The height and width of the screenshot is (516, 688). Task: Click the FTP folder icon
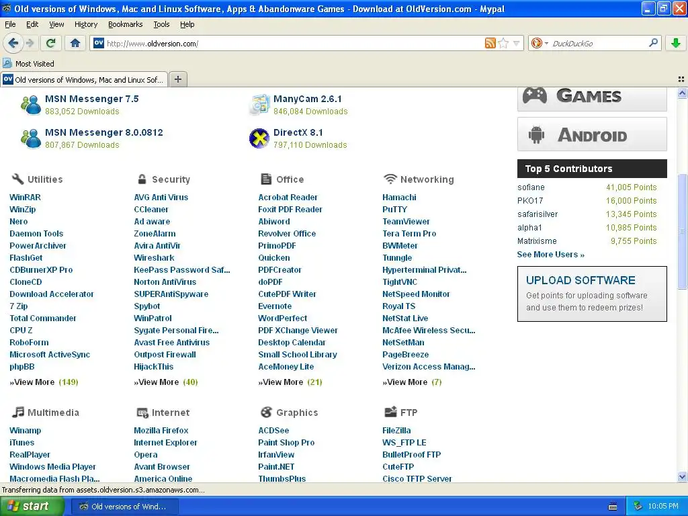tap(390, 412)
